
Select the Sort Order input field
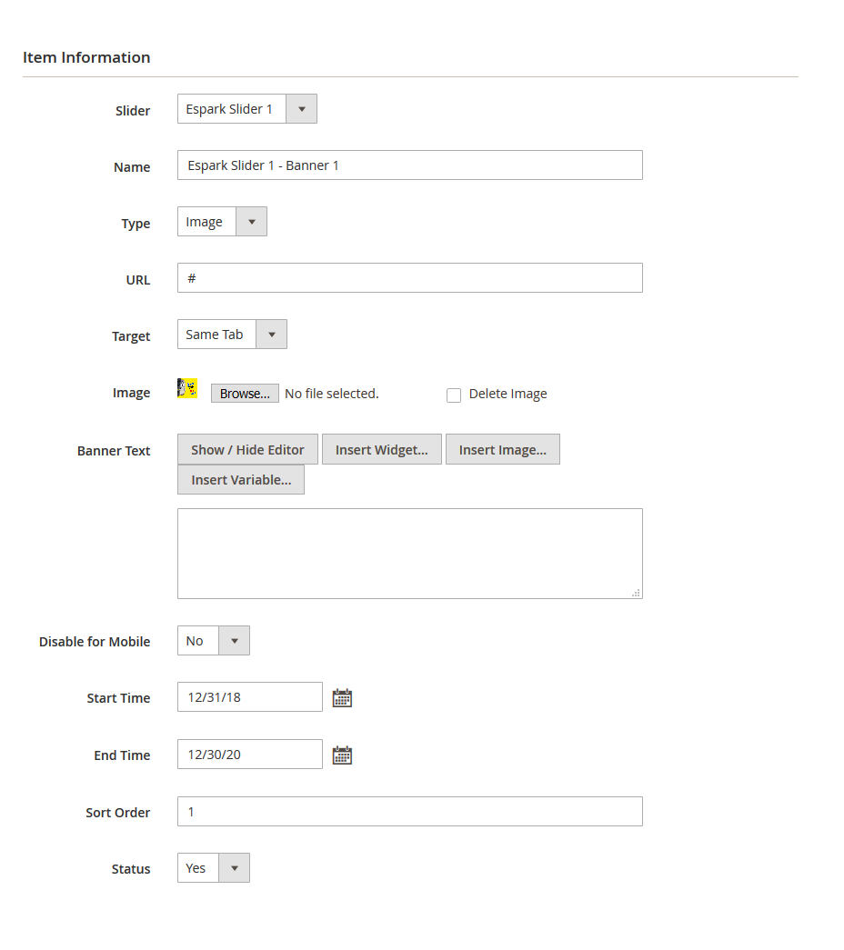coord(409,812)
